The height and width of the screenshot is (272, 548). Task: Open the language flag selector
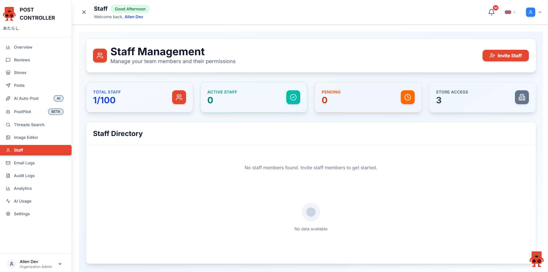point(510,12)
